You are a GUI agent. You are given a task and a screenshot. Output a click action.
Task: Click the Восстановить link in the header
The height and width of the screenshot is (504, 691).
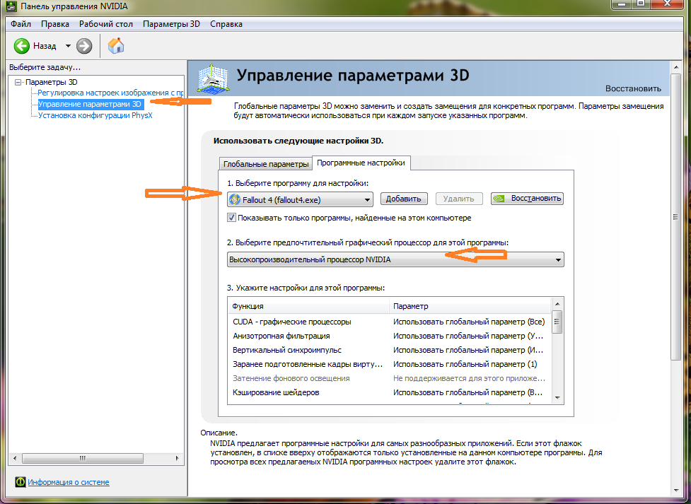(633, 88)
